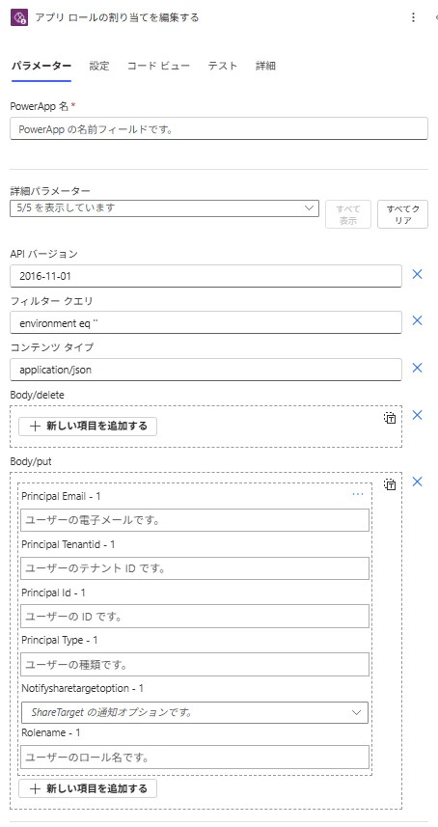Click the Rolename input field
The width and height of the screenshot is (438, 827).
(195, 758)
